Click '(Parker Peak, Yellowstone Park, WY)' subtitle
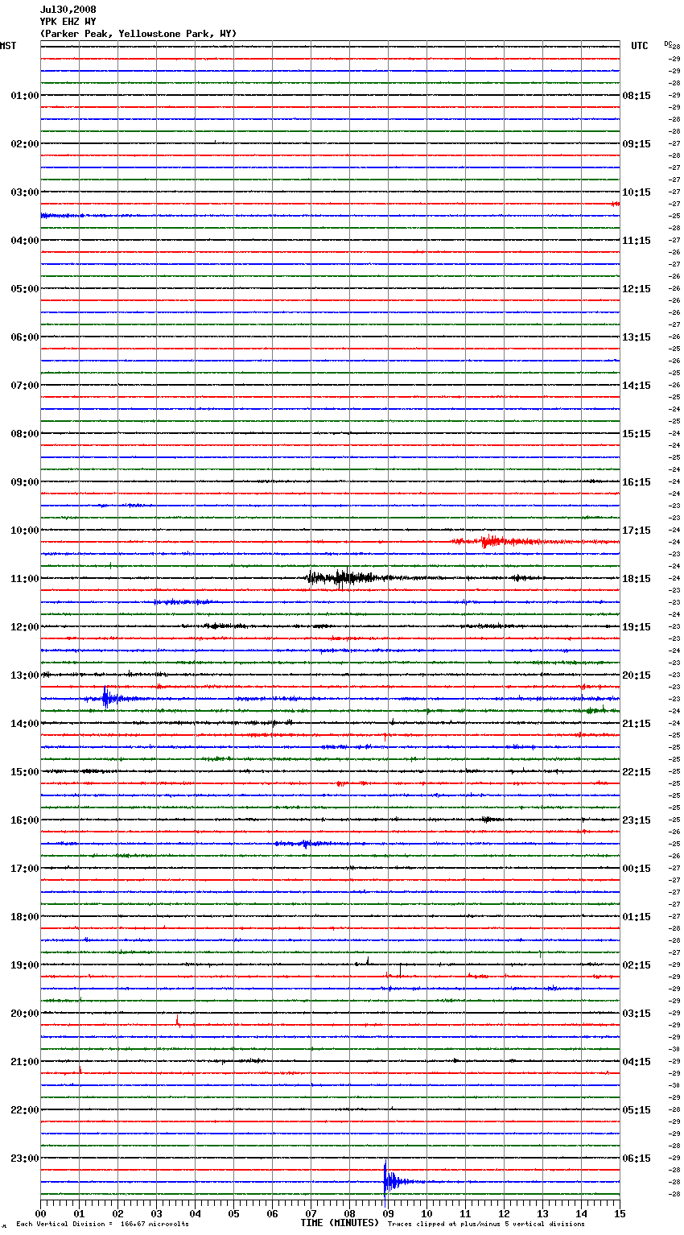The width and height of the screenshot is (684, 1235). pyautogui.click(x=138, y=34)
